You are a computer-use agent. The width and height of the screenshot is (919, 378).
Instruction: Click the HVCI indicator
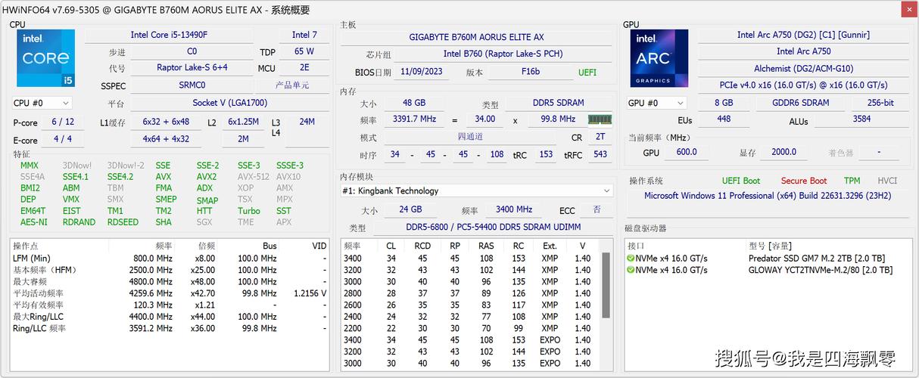pyautogui.click(x=887, y=181)
